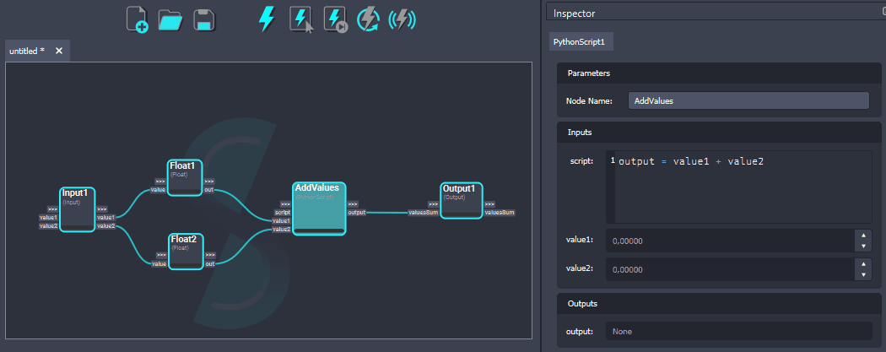This screenshot has height=352, width=886.
Task: Decrease value2 with the down arrow
Action: tap(862, 275)
